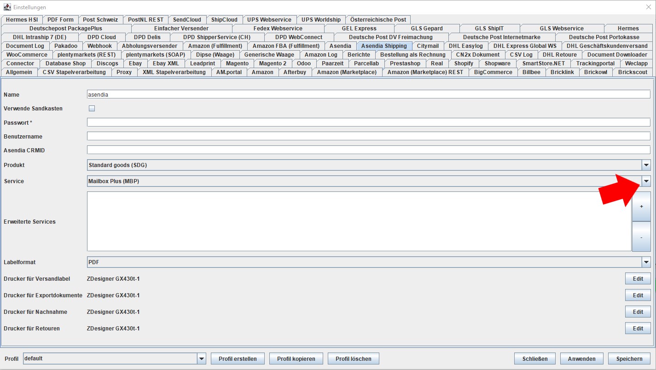Focus the Benutzername input field
Screen dimensions: 656x370
point(369,137)
